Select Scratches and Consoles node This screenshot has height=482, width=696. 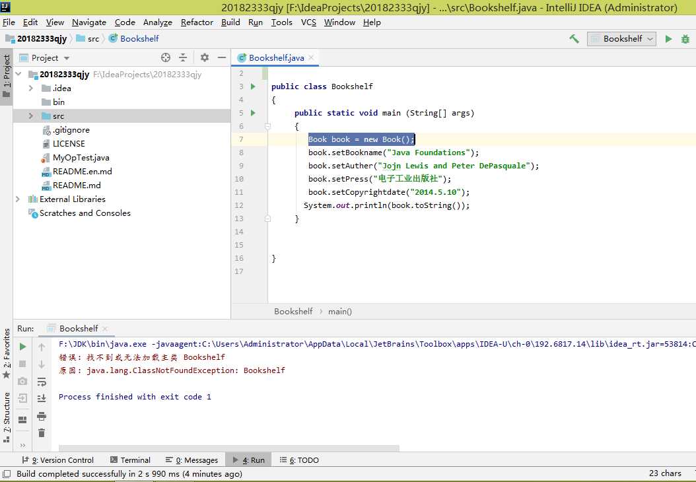pos(79,213)
